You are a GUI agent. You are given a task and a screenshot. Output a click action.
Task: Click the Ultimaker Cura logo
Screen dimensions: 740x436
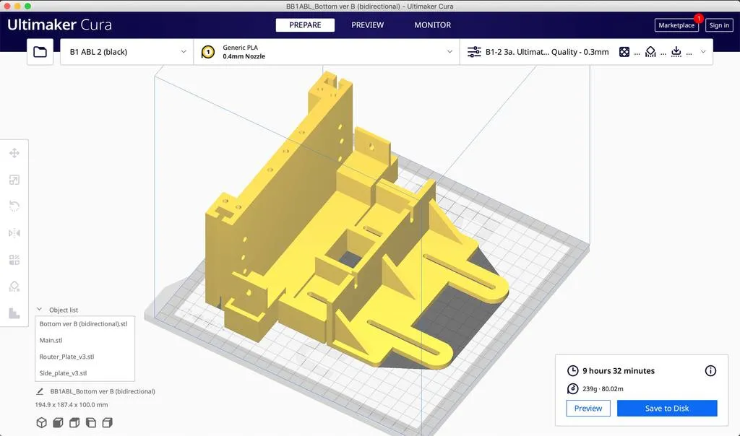(59, 25)
